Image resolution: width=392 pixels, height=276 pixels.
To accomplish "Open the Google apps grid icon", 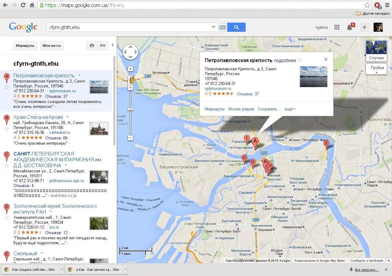I will pyautogui.click(x=337, y=27).
